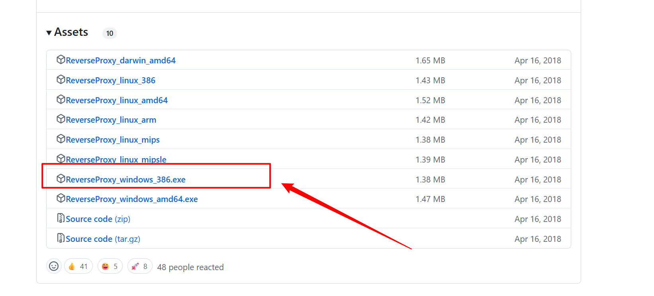Download ReverseProxy_windows_386.exe

coord(125,180)
